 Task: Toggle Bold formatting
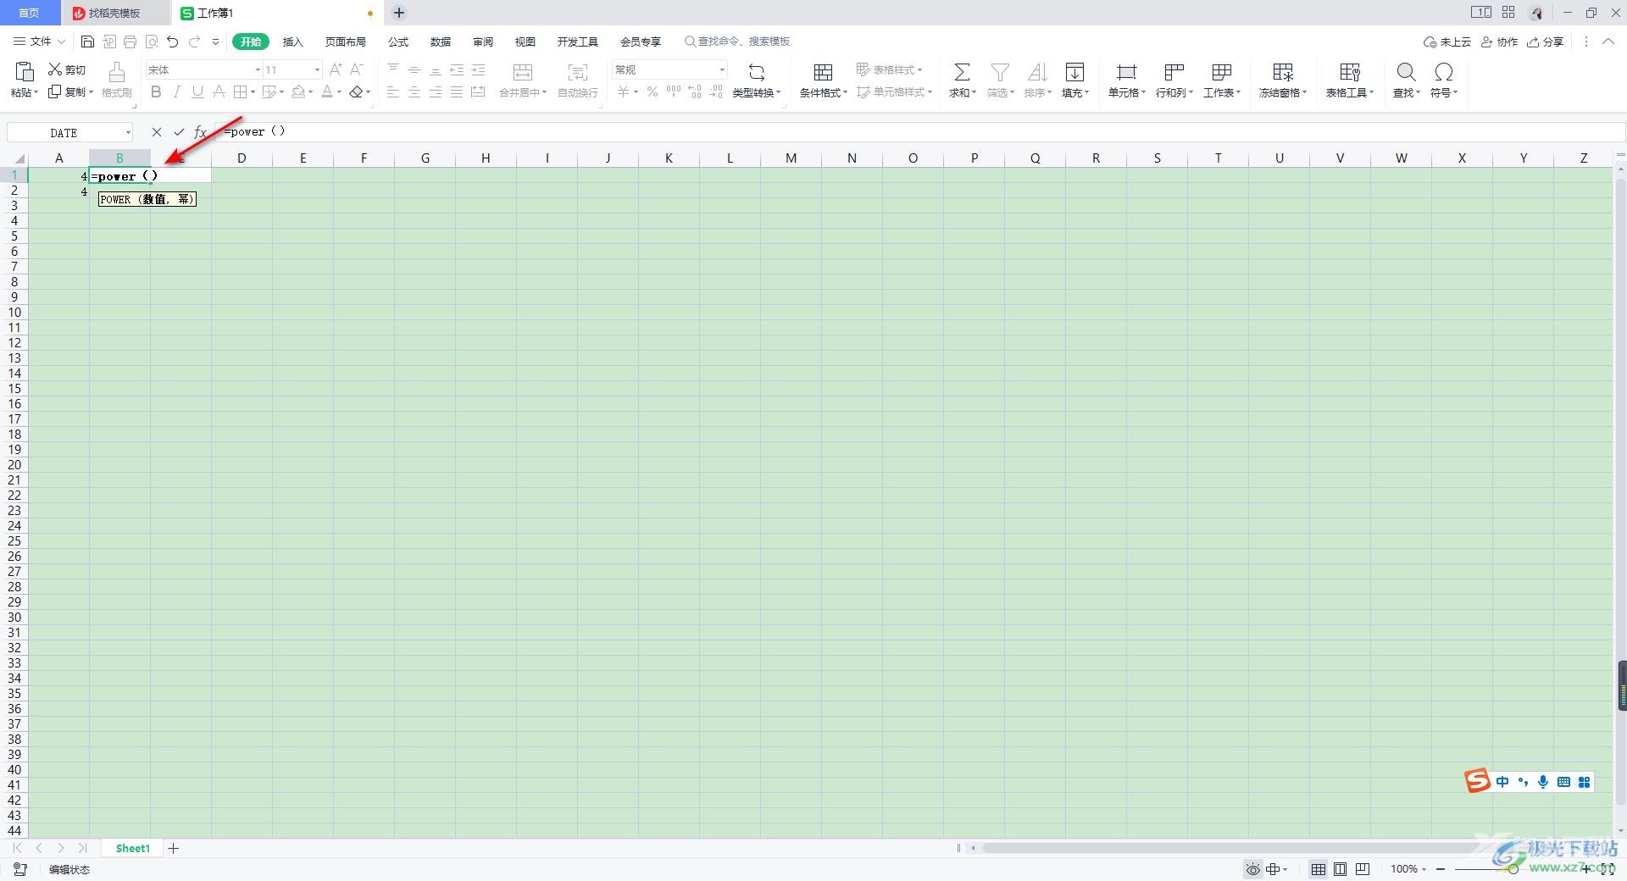click(x=156, y=91)
